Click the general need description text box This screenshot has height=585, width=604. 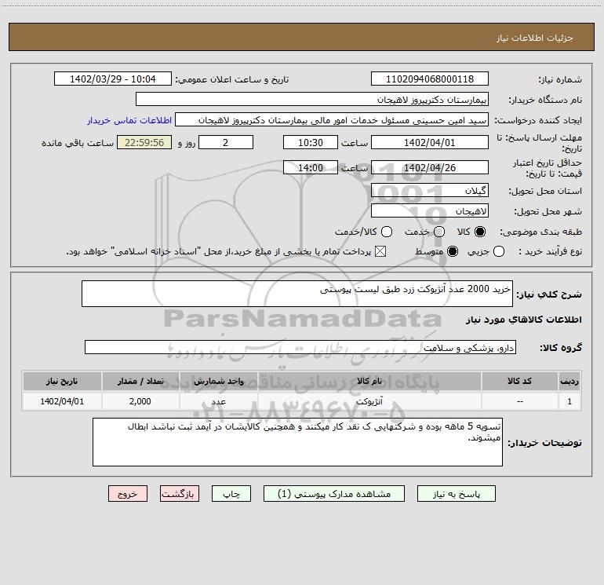[x=297, y=294]
